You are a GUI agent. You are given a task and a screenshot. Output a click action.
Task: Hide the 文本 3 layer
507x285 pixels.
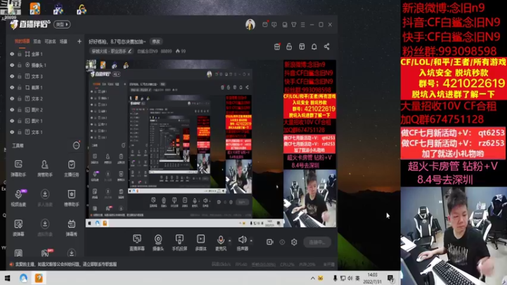click(x=12, y=76)
